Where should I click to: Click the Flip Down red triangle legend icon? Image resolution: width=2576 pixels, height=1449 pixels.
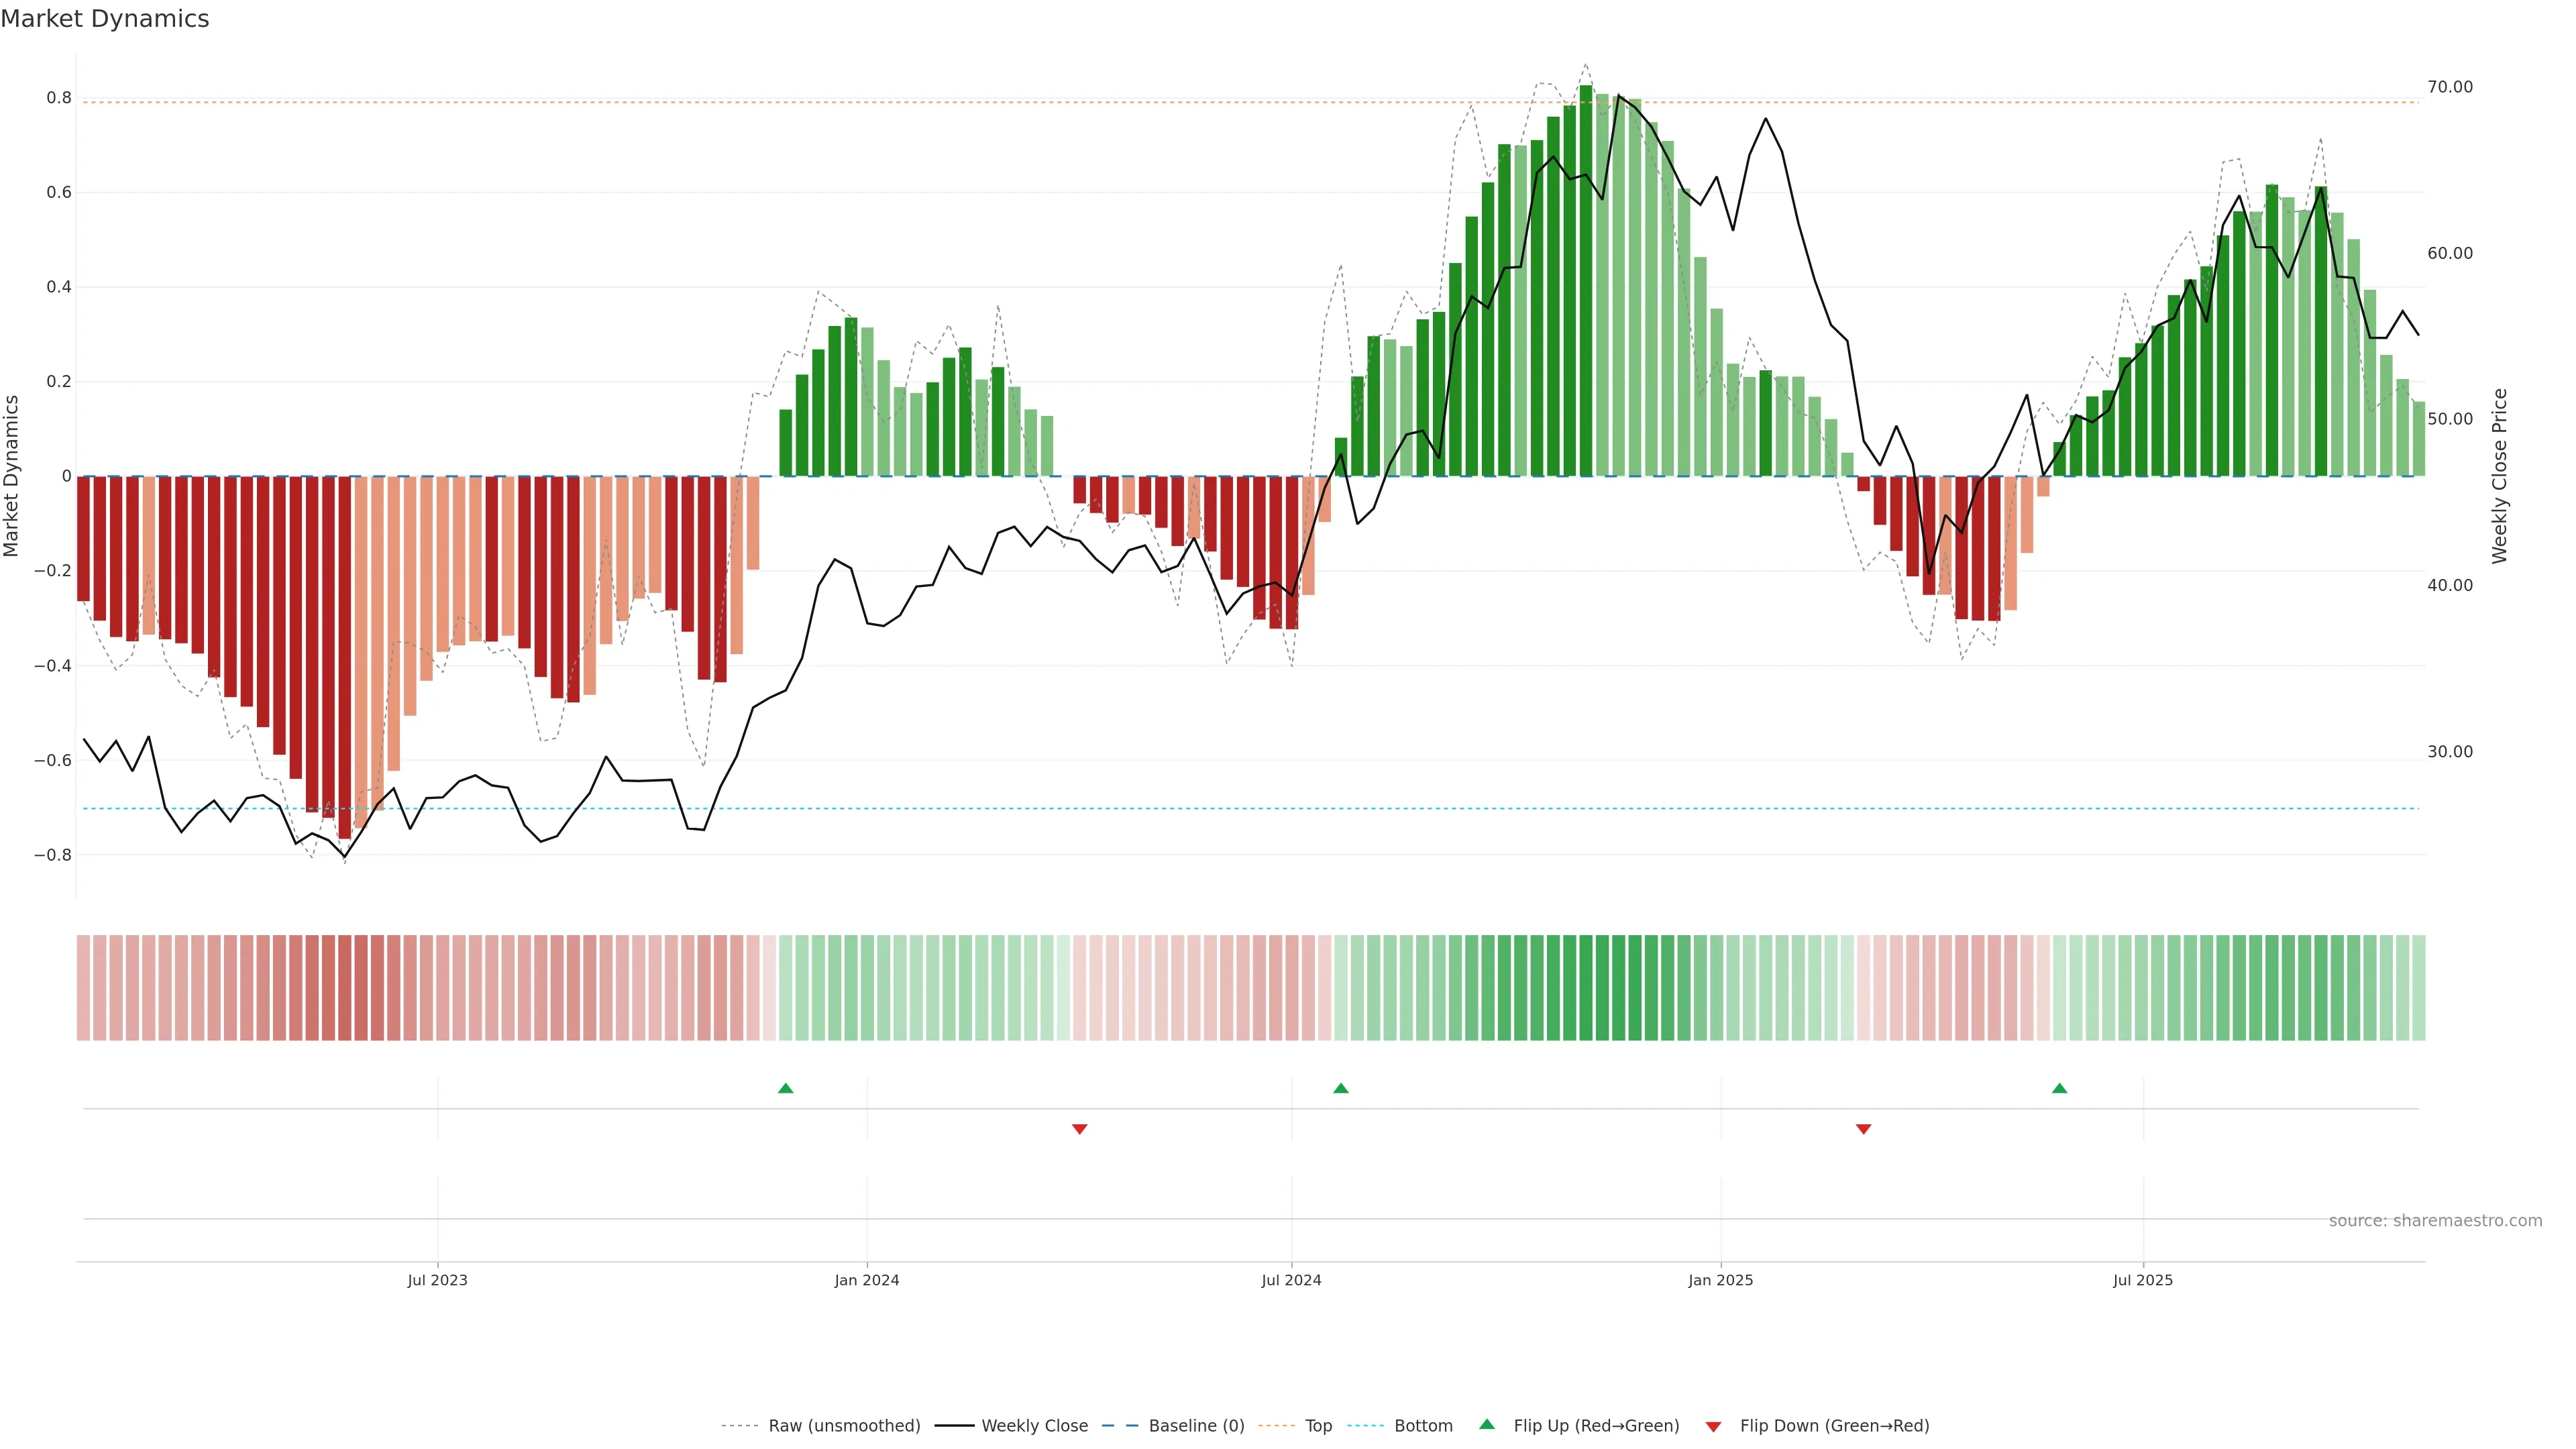point(1713,1426)
